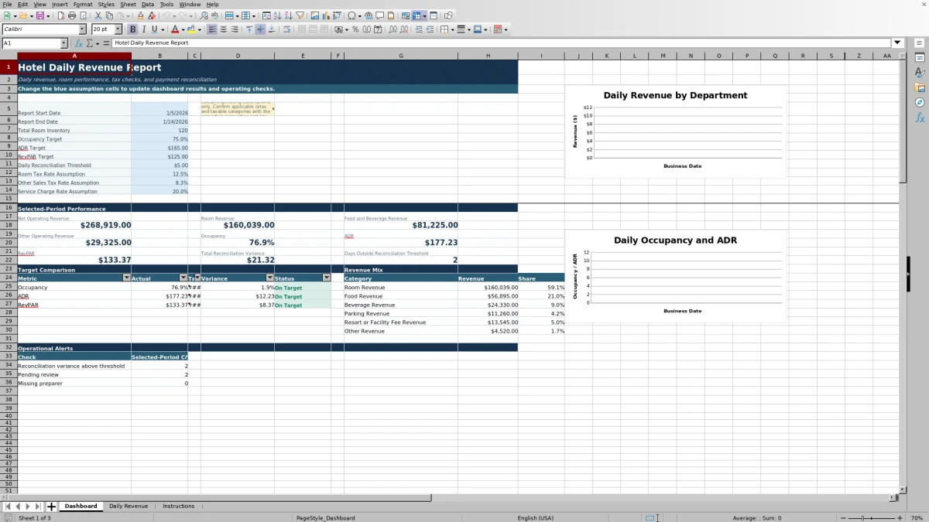The height and width of the screenshot is (522, 929).
Task: Click the Daily Revenue by Department chart
Action: (675, 131)
